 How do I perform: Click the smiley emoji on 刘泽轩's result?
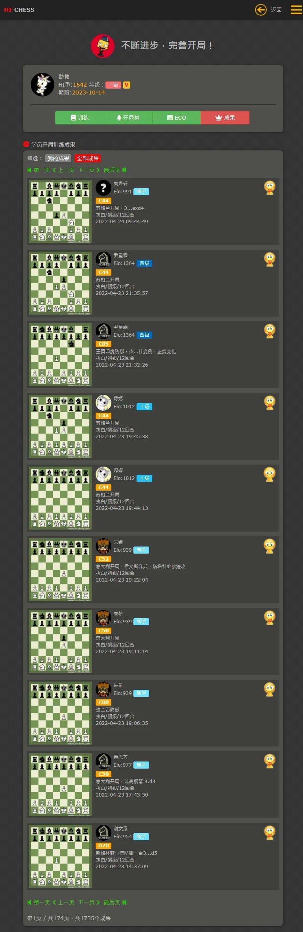tap(270, 188)
